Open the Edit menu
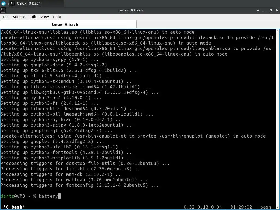This screenshot has height=210, width=280. (33, 17)
